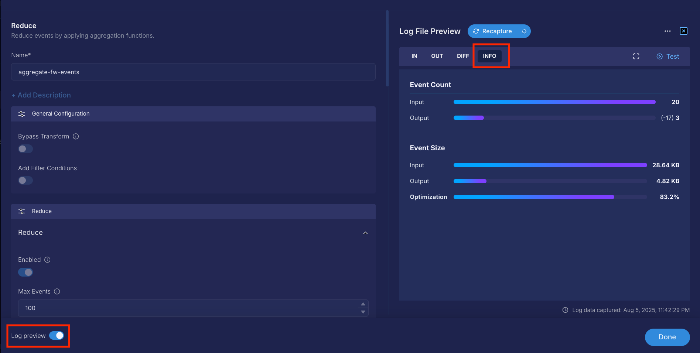Toggle the Bypass Transform switch

pyautogui.click(x=25, y=149)
